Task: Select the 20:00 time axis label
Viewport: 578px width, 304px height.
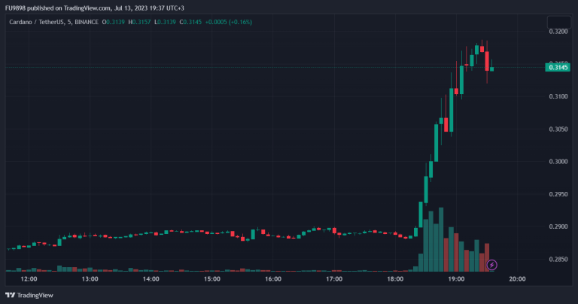Action: point(517,278)
